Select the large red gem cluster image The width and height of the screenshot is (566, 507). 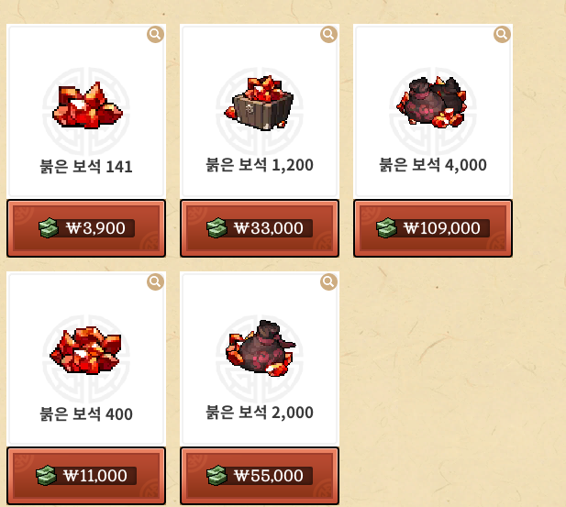86,350
